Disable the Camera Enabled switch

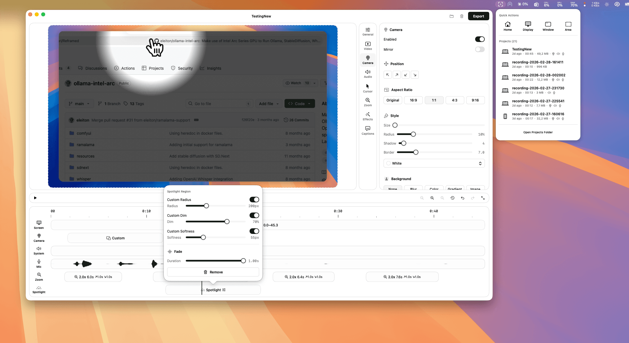coord(480,39)
